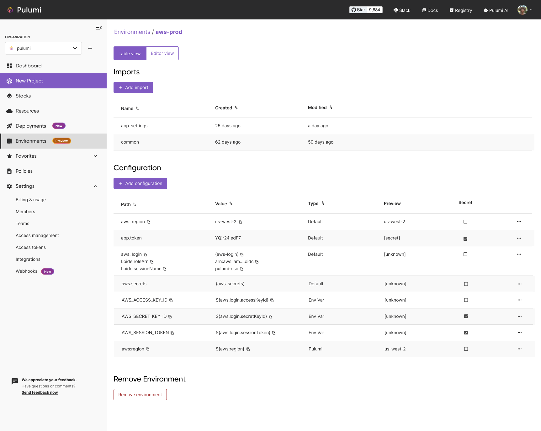Collapse the Settings section
The height and width of the screenshot is (431, 541).
pyautogui.click(x=95, y=186)
